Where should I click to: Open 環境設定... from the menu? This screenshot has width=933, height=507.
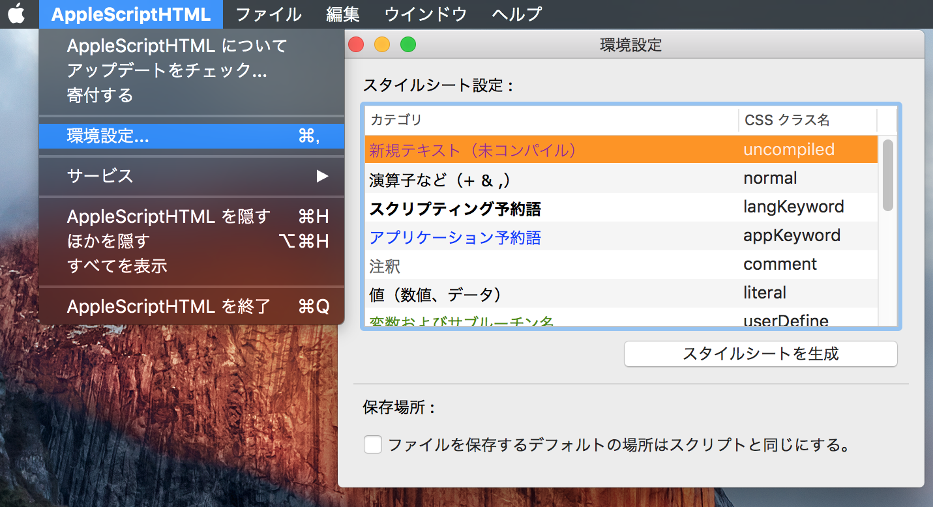pyautogui.click(x=191, y=136)
